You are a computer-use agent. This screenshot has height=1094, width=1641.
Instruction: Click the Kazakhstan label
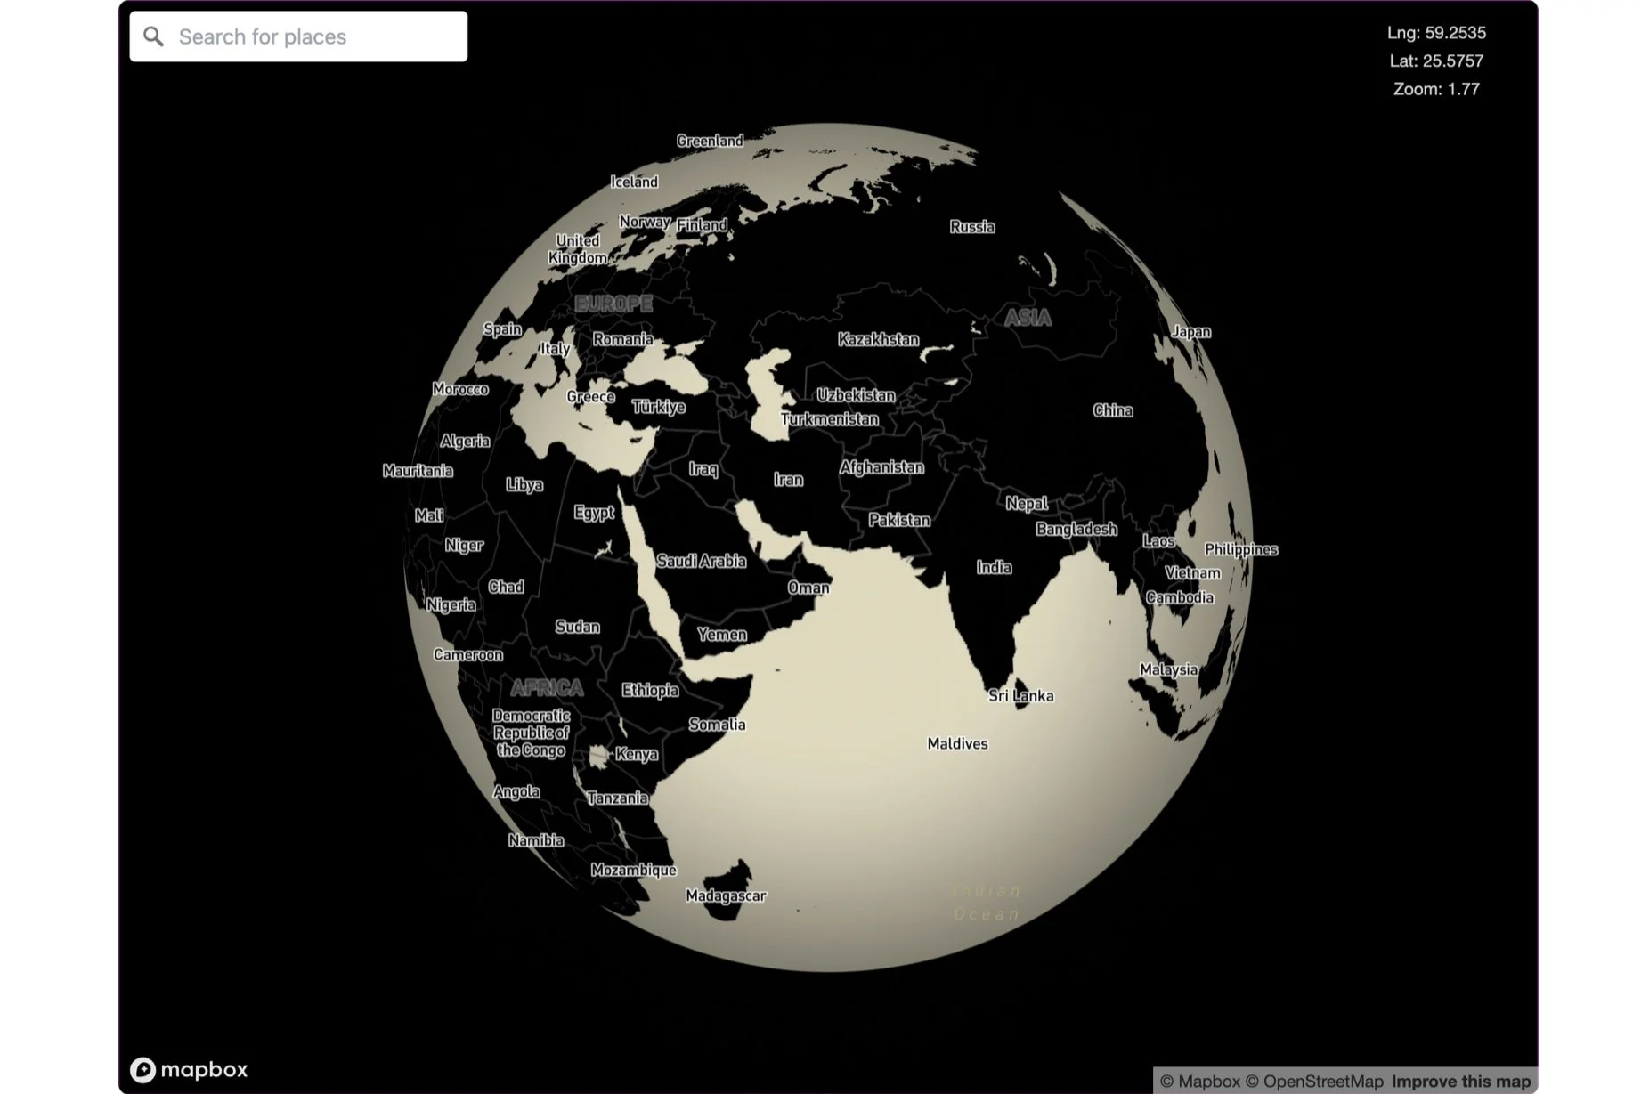point(878,339)
